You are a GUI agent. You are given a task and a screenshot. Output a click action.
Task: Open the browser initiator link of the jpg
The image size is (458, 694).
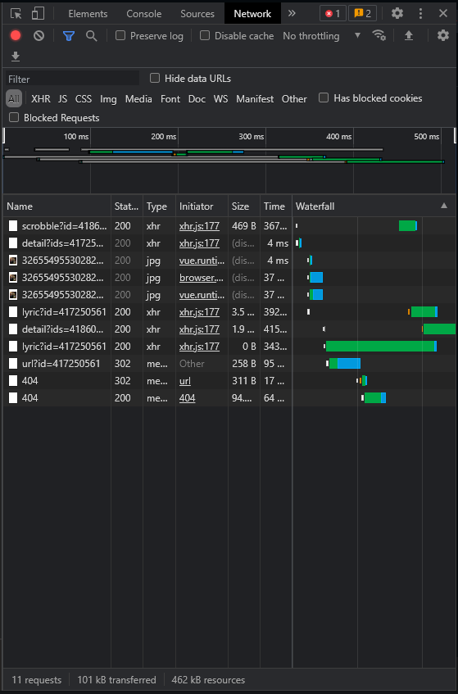202,278
